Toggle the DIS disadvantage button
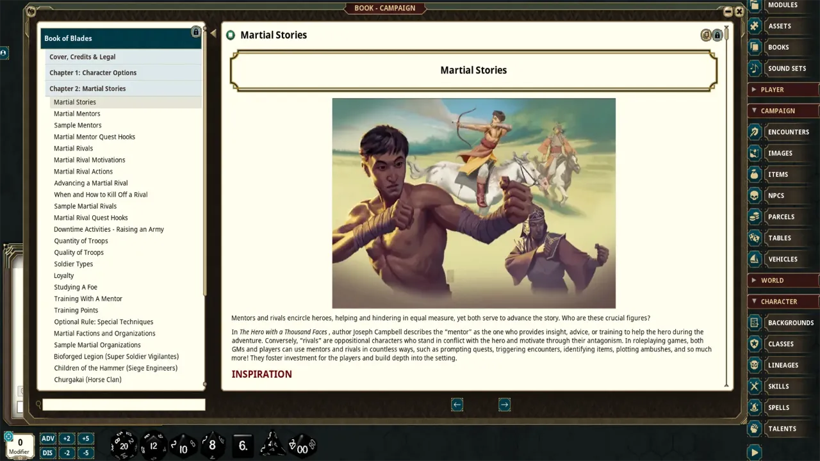Image resolution: width=820 pixels, height=461 pixels. (47, 453)
